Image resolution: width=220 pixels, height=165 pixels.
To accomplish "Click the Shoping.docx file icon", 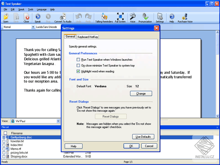I will (8, 156).
